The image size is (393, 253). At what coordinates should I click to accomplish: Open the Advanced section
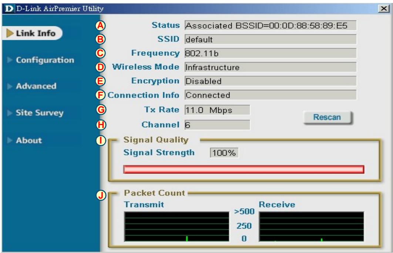coord(36,86)
